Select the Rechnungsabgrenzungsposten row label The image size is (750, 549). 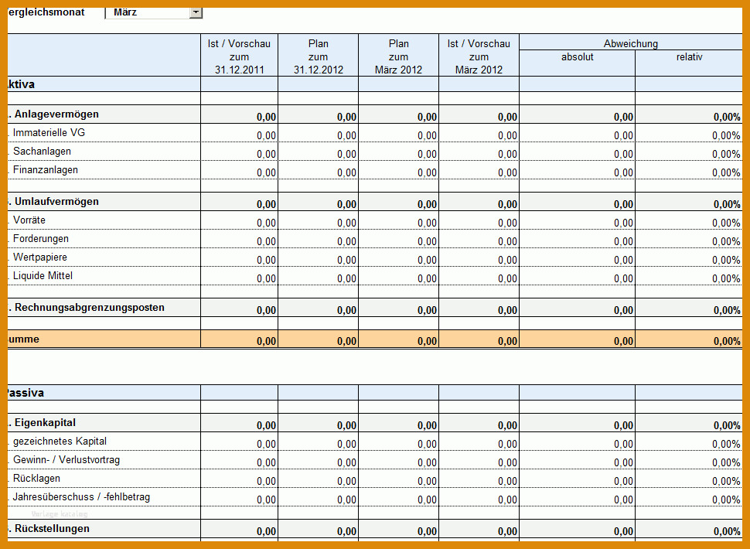(x=90, y=308)
